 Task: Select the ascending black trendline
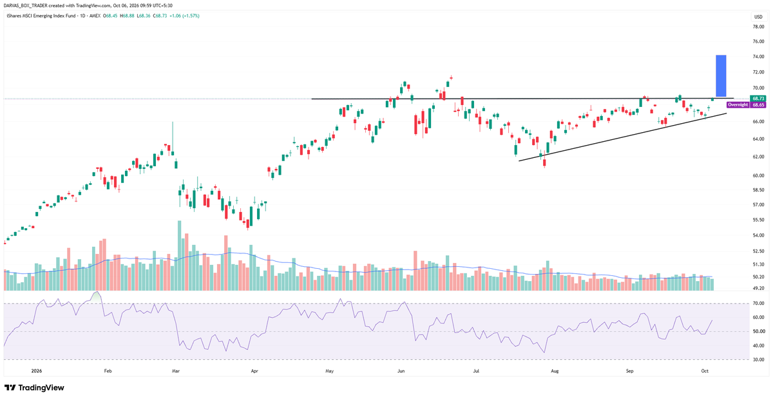[622, 137]
